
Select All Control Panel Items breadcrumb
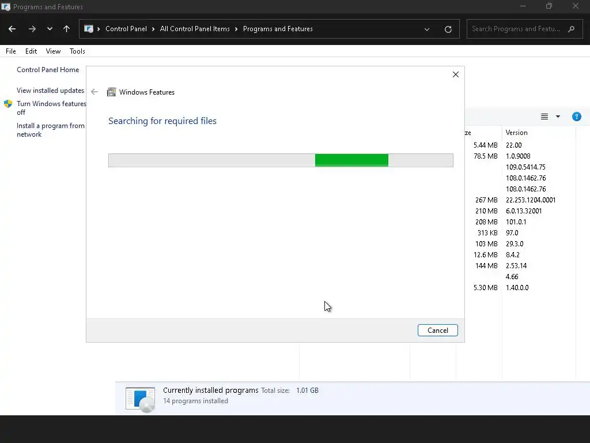tap(195, 29)
